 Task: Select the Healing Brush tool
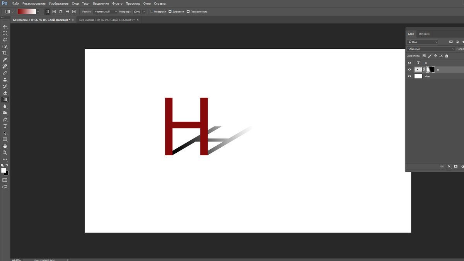pos(5,67)
